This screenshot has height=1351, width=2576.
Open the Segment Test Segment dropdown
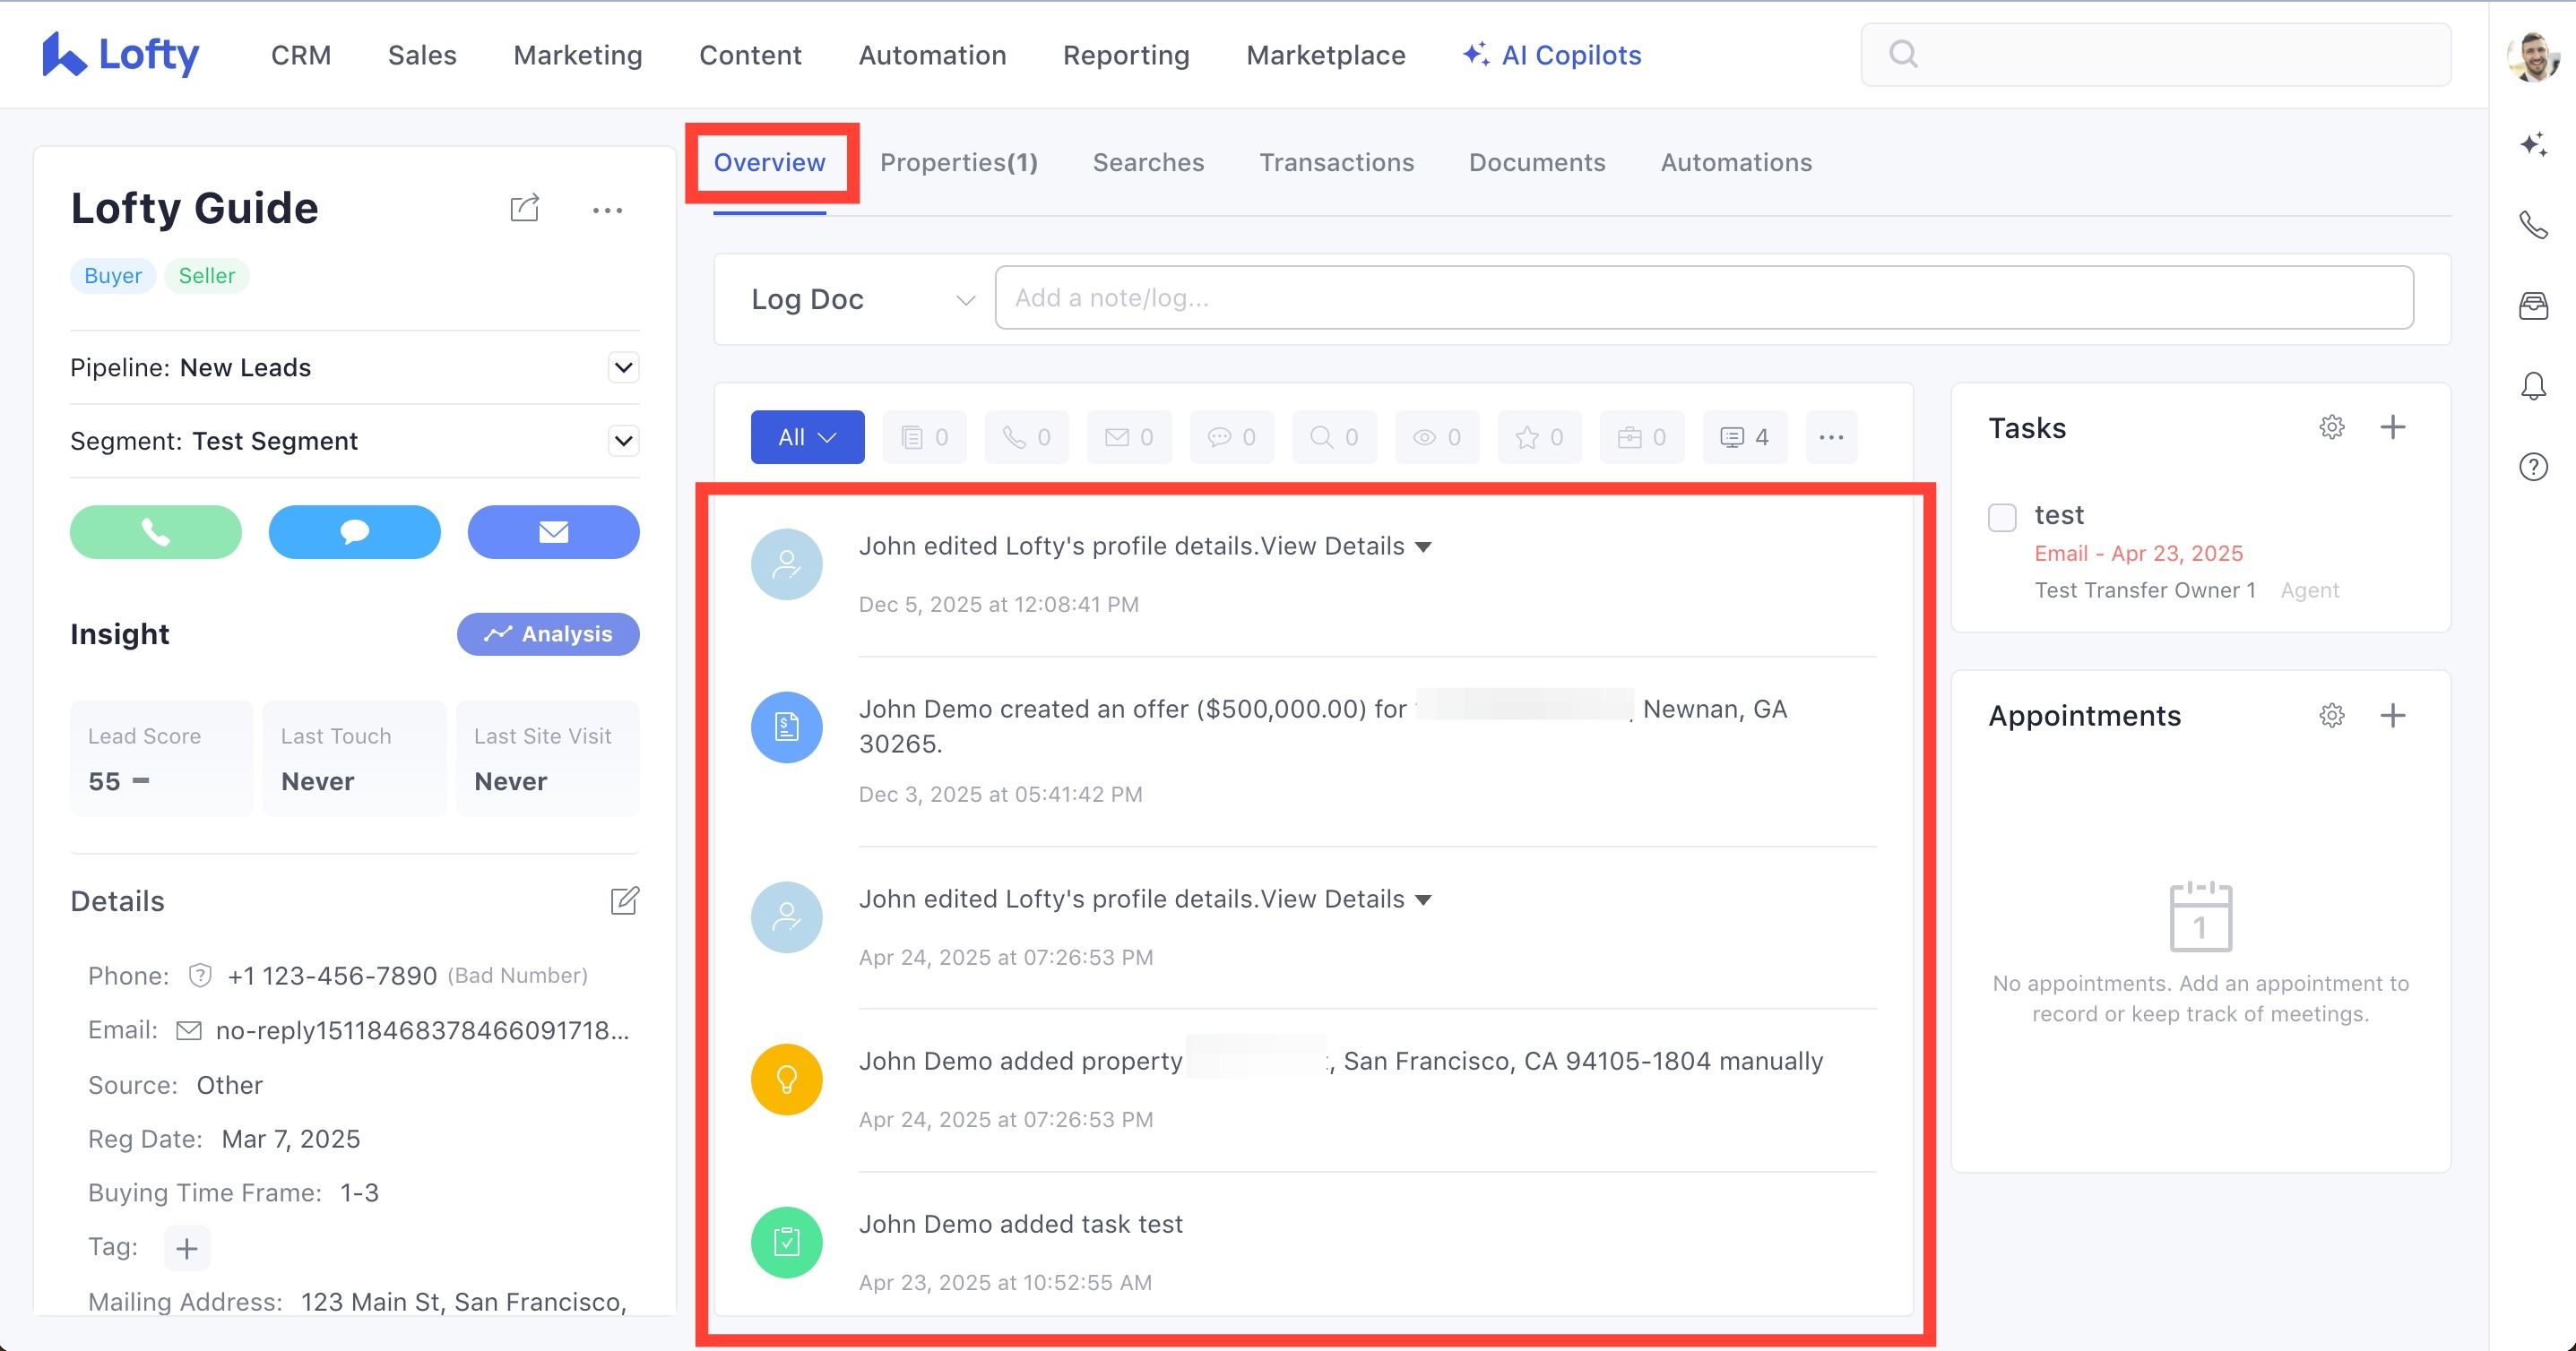pos(623,441)
